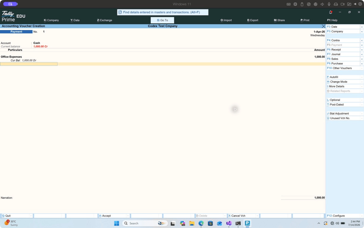Image resolution: width=364 pixels, height=228 pixels.
Task: Click the VM USB device icon
Action: click(x=302, y=4)
